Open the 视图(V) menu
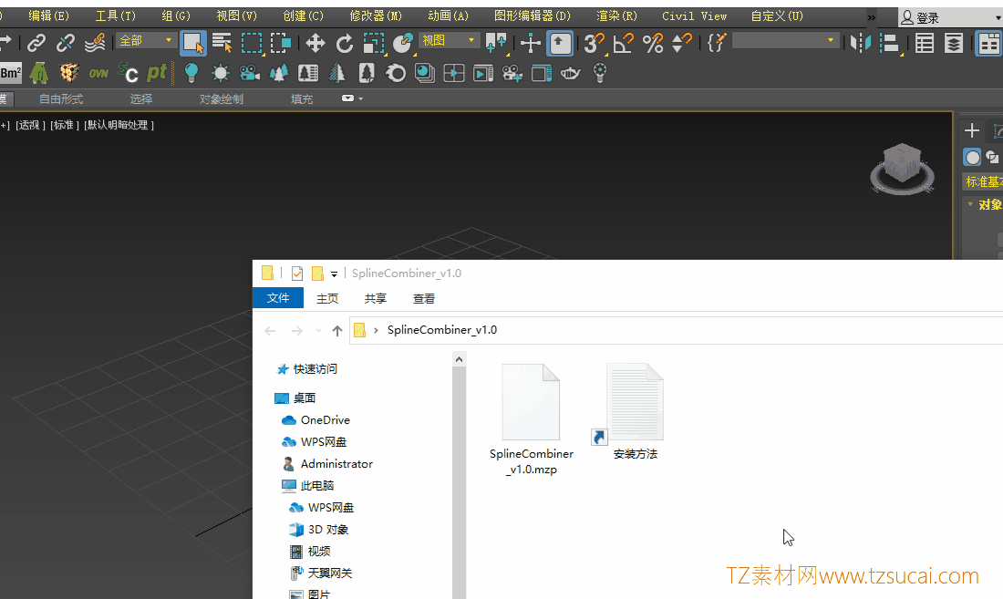The height and width of the screenshot is (599, 1003). 237,16
